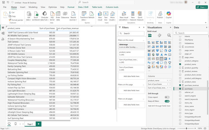The width and height of the screenshot is (209, 130).
Task: Collapse the Visualizations pane with its chevron
Action: click(x=171, y=27)
